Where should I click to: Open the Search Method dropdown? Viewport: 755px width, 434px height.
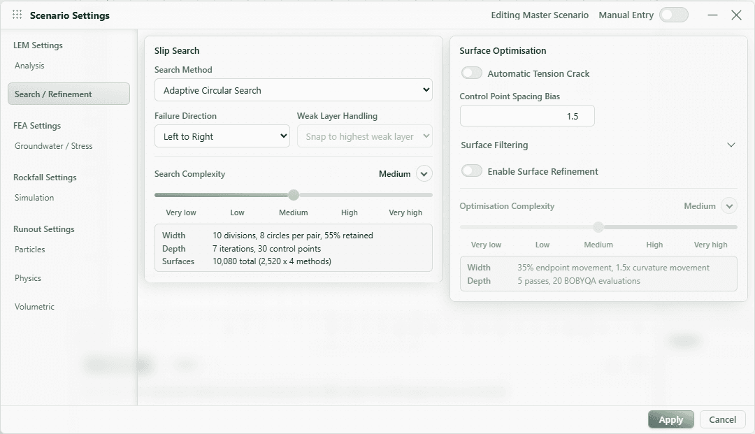click(x=293, y=90)
